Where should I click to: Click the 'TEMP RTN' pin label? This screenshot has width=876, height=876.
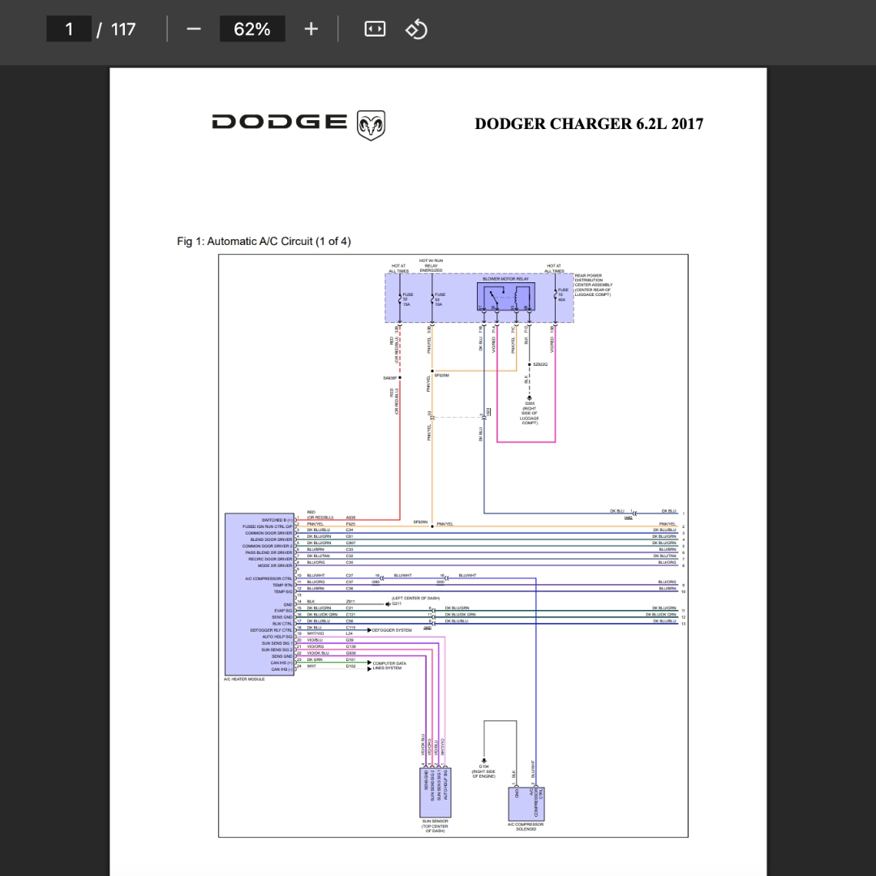[282, 585]
